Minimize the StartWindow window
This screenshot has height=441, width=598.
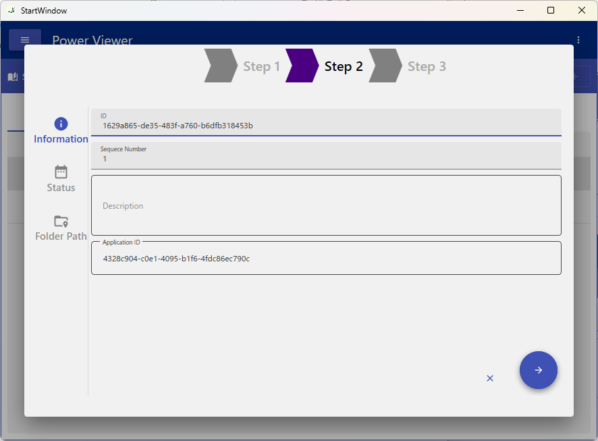tap(520, 10)
